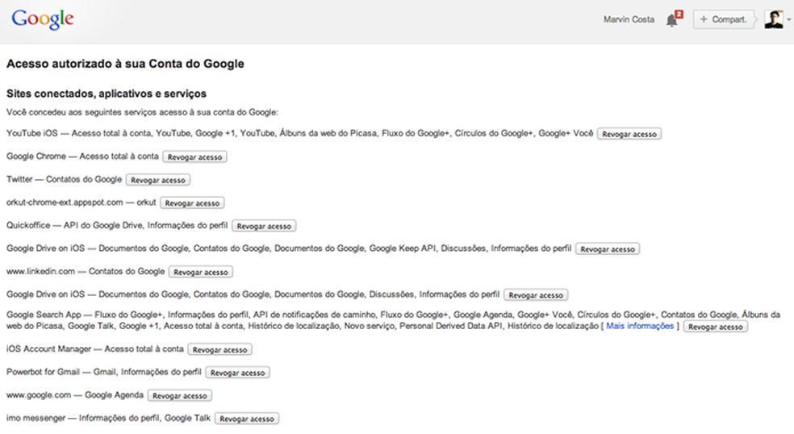
Task: Revoke access for Twitter
Action: pyautogui.click(x=158, y=180)
